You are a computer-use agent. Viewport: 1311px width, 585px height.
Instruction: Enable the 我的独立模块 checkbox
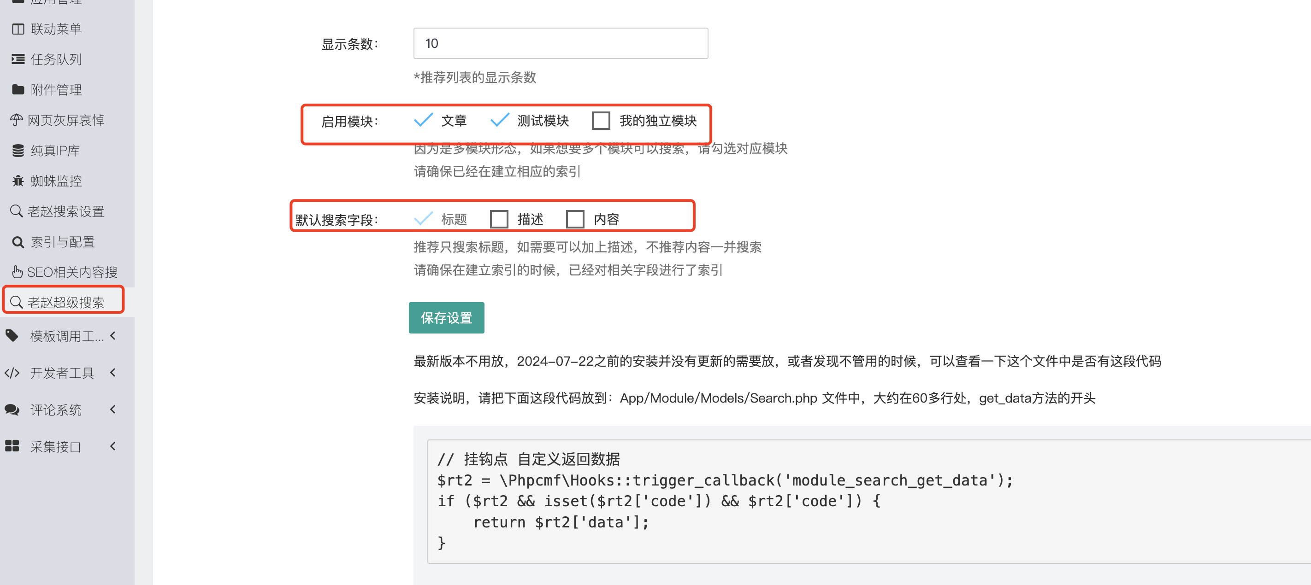pos(601,121)
